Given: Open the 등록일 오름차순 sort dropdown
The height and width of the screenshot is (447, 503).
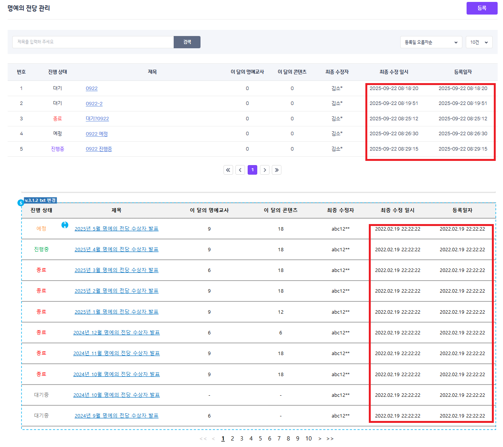Looking at the screenshot, I should pyautogui.click(x=431, y=42).
